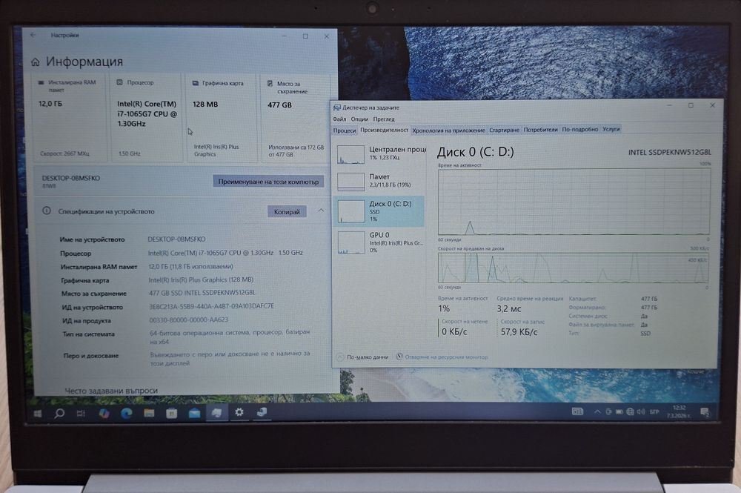Open the Инсталирана RAM памет card
This screenshot has height=493, width=741.
click(x=68, y=118)
